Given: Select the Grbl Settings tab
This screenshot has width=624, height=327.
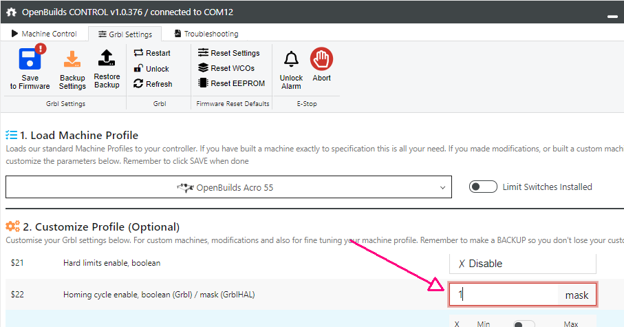Looking at the screenshot, I should pyautogui.click(x=125, y=34).
